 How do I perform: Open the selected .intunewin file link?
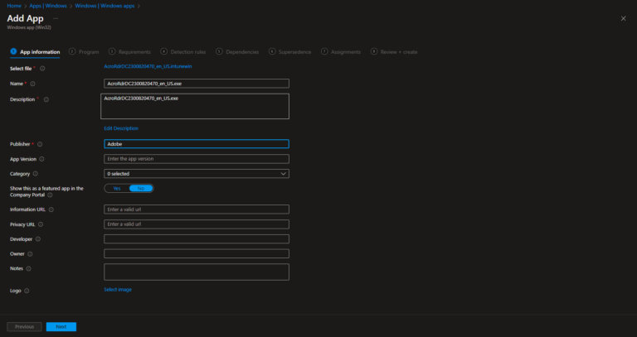(x=148, y=66)
